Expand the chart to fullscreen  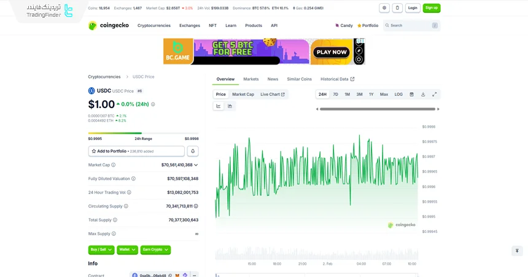(435, 95)
